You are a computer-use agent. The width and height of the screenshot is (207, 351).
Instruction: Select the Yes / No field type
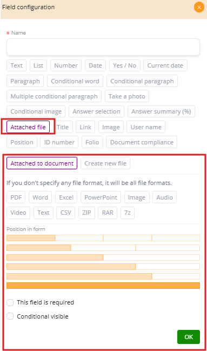(x=125, y=65)
